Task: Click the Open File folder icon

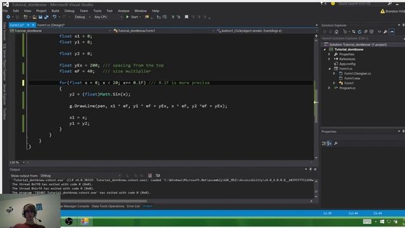Action: (x=34, y=17)
